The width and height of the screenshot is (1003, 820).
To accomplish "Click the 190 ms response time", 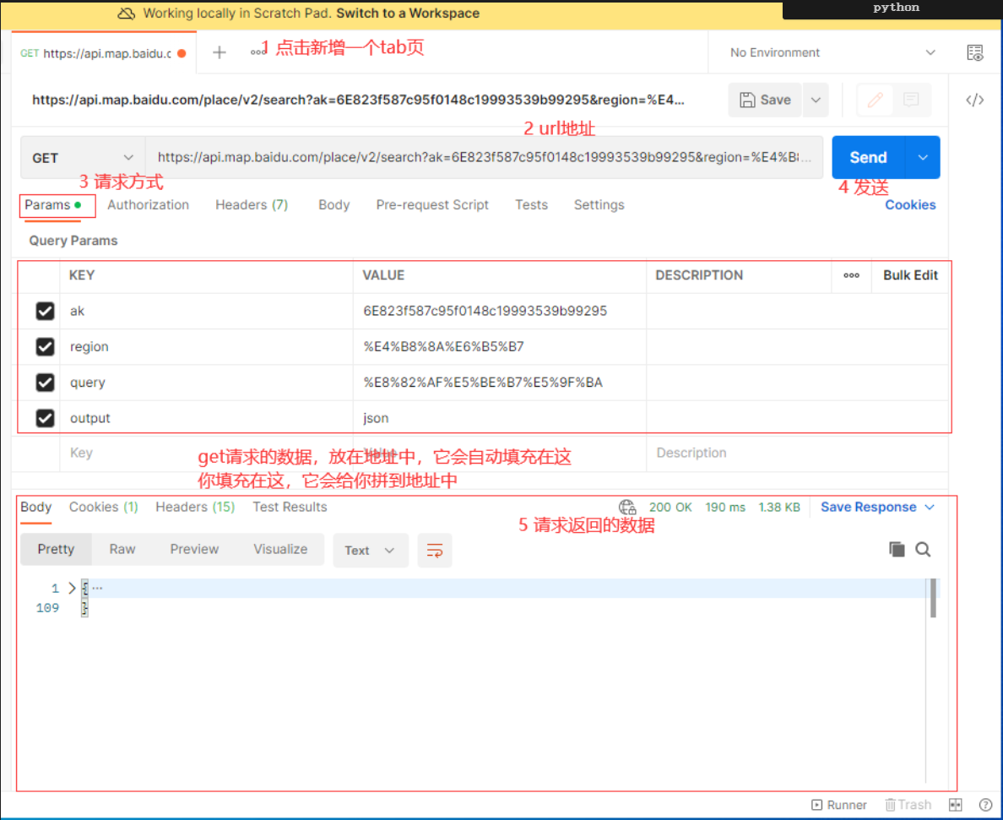I will (724, 508).
